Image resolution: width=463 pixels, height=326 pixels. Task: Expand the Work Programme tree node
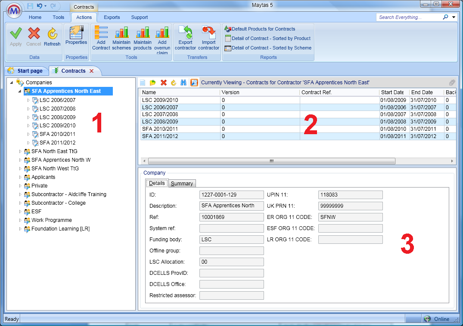point(20,220)
